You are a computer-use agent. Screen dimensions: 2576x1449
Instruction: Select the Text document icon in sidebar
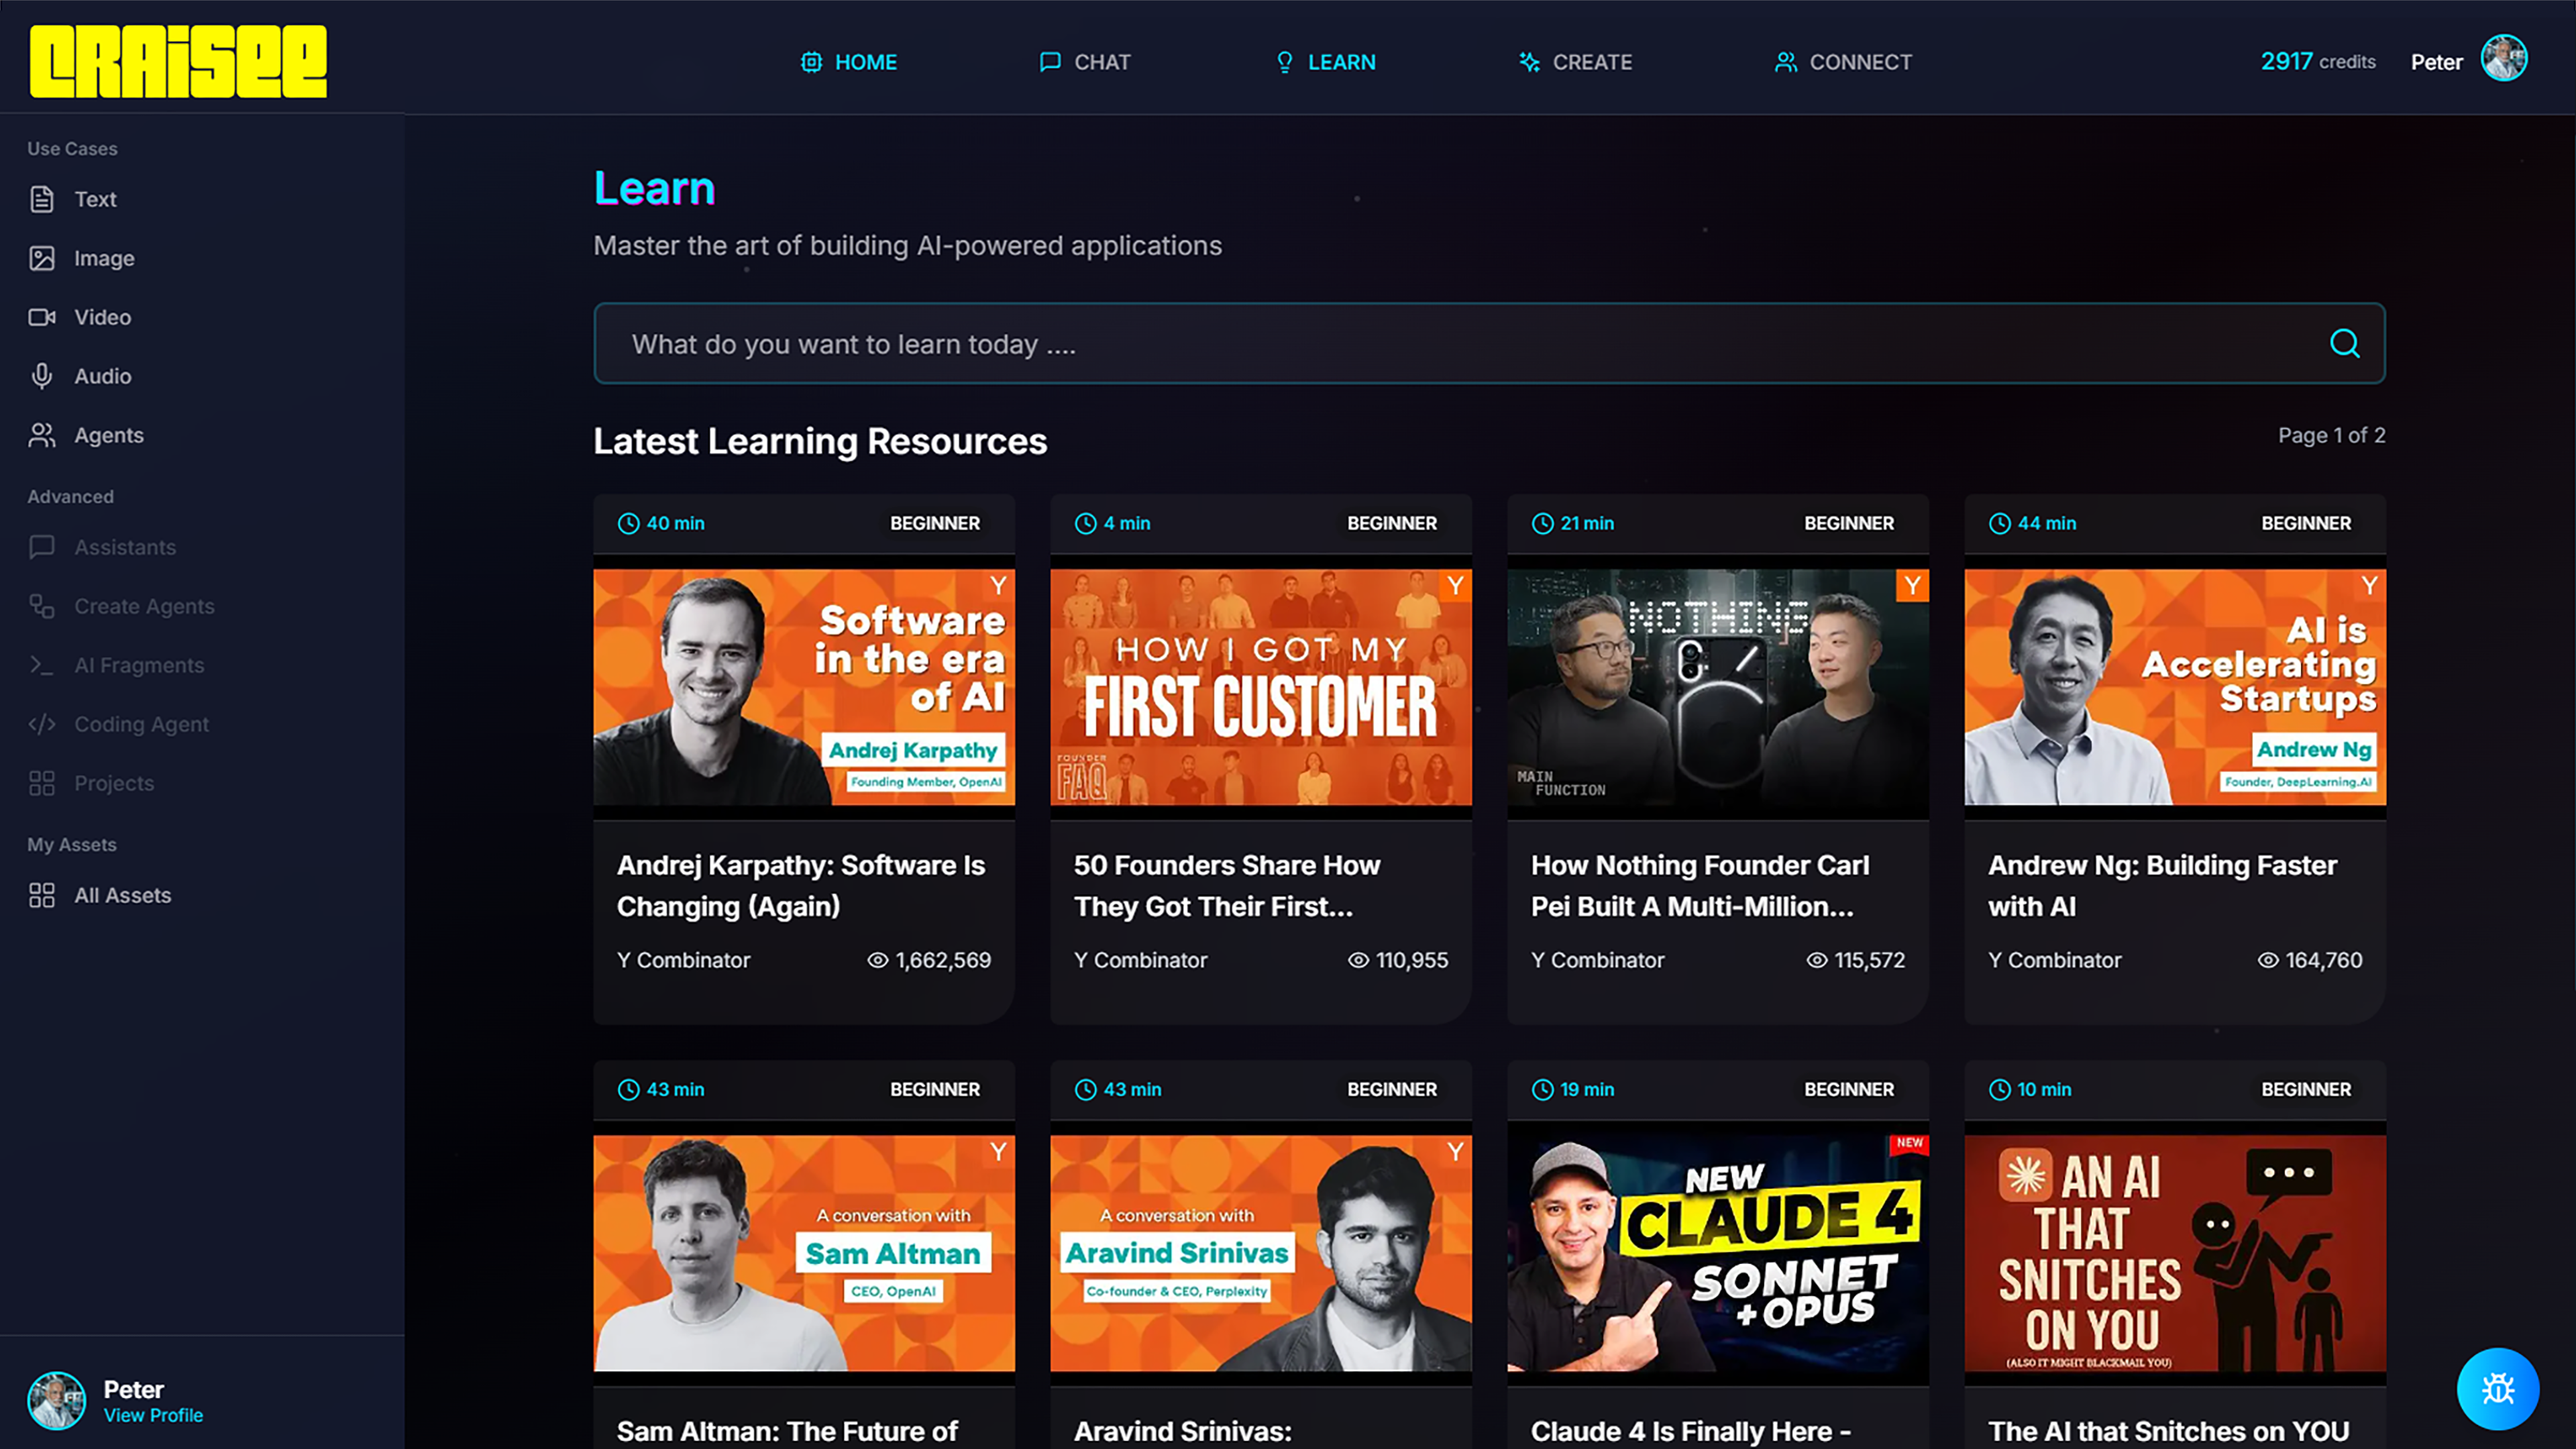click(41, 199)
